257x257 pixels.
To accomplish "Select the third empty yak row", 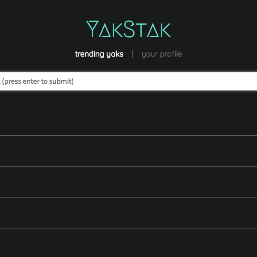I will click(x=128, y=182).
